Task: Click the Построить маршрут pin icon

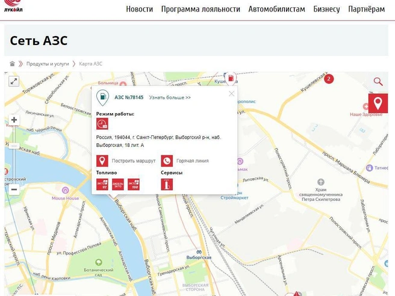Action: pyautogui.click(x=102, y=161)
